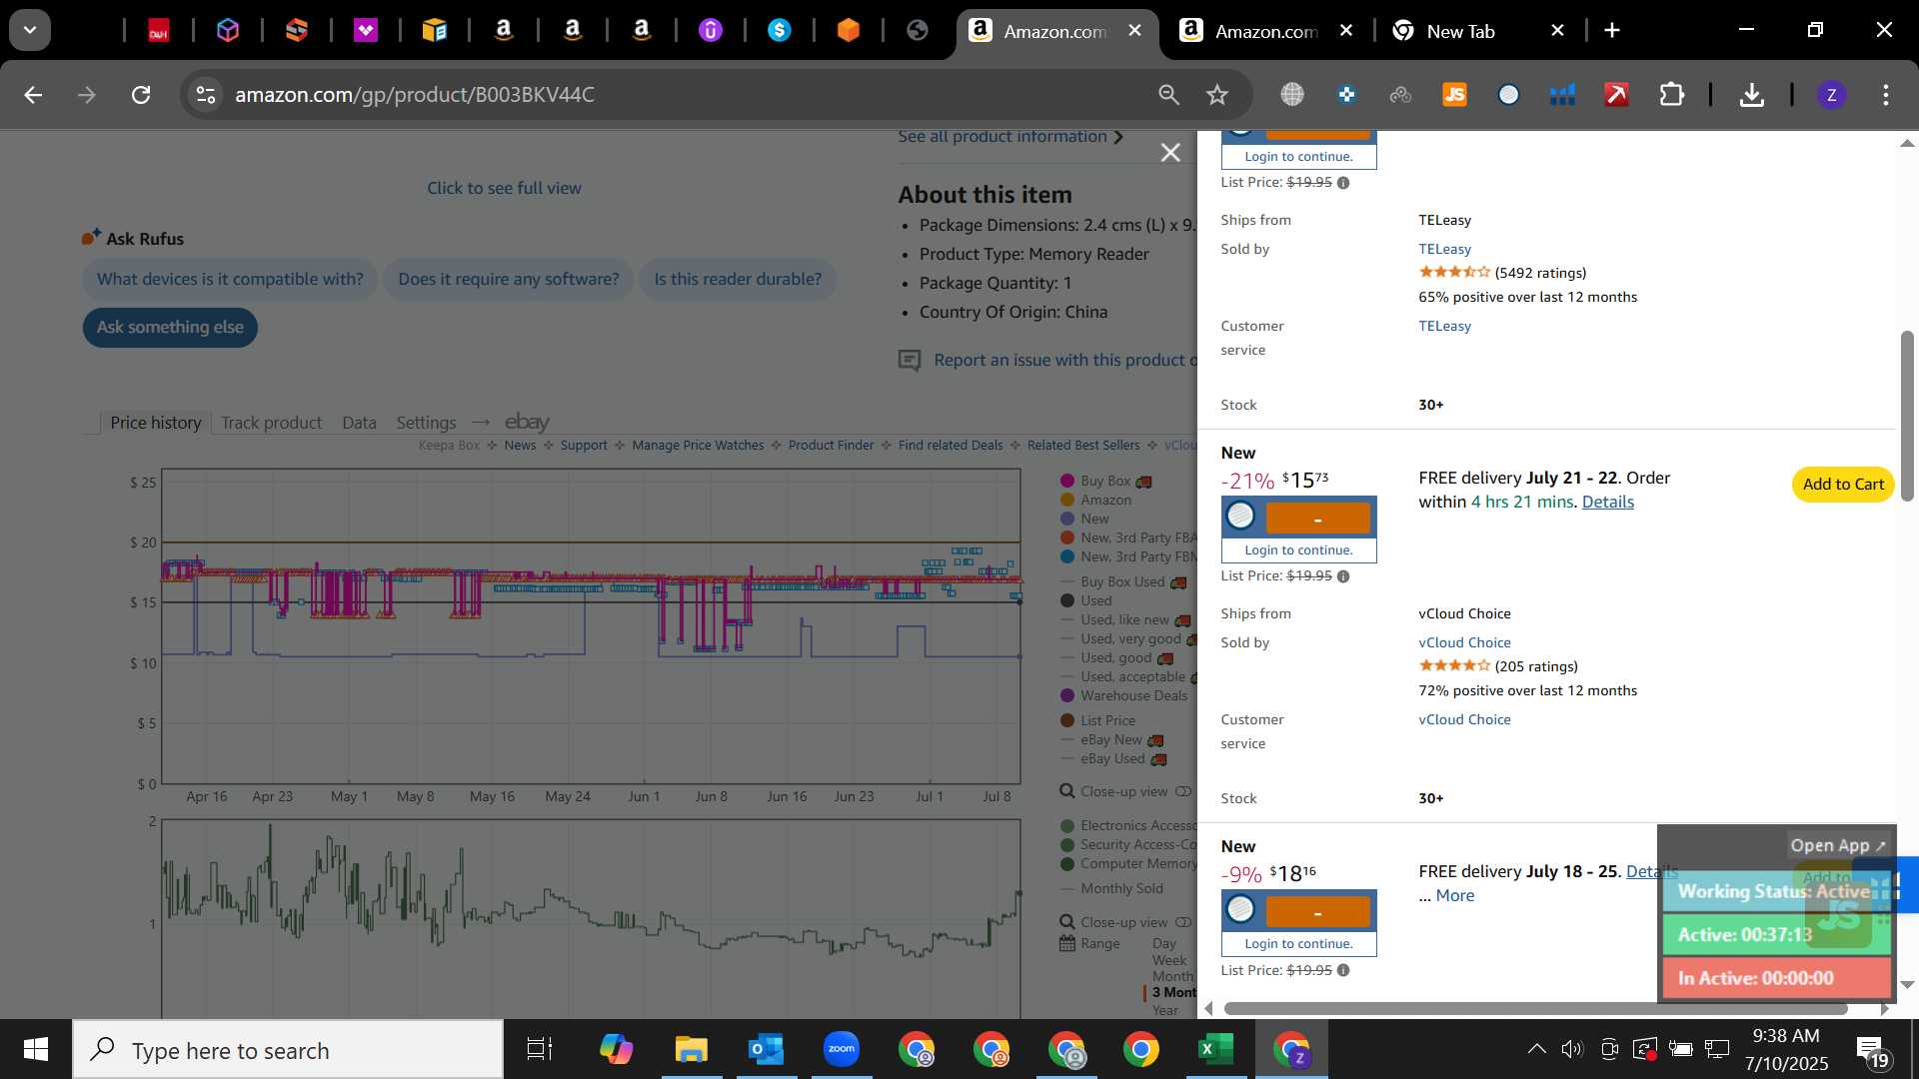Open File Explorer from the taskbar

691,1050
